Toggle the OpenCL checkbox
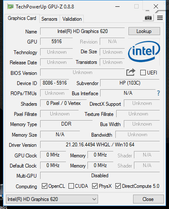This screenshot has height=209, width=169. click(x=44, y=186)
